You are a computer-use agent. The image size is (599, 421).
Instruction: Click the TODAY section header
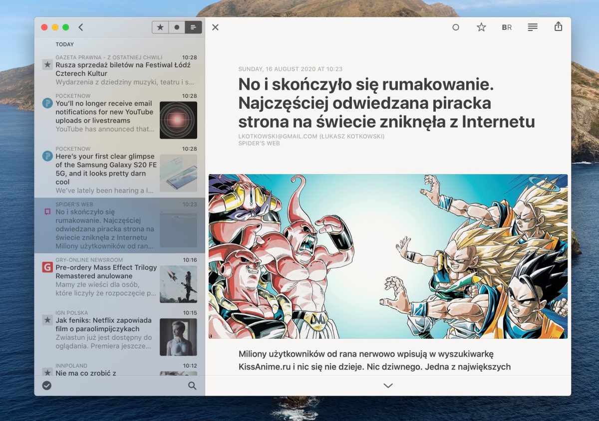pos(65,44)
